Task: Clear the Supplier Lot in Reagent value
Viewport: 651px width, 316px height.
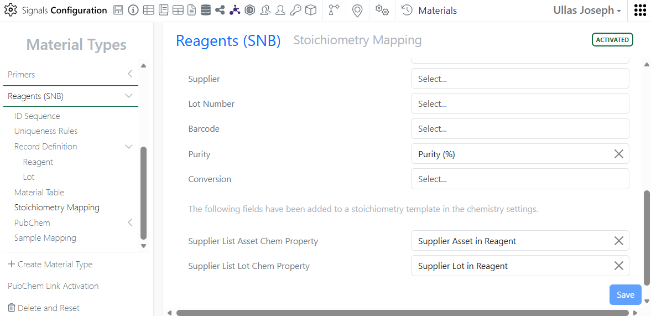Action: (619, 266)
